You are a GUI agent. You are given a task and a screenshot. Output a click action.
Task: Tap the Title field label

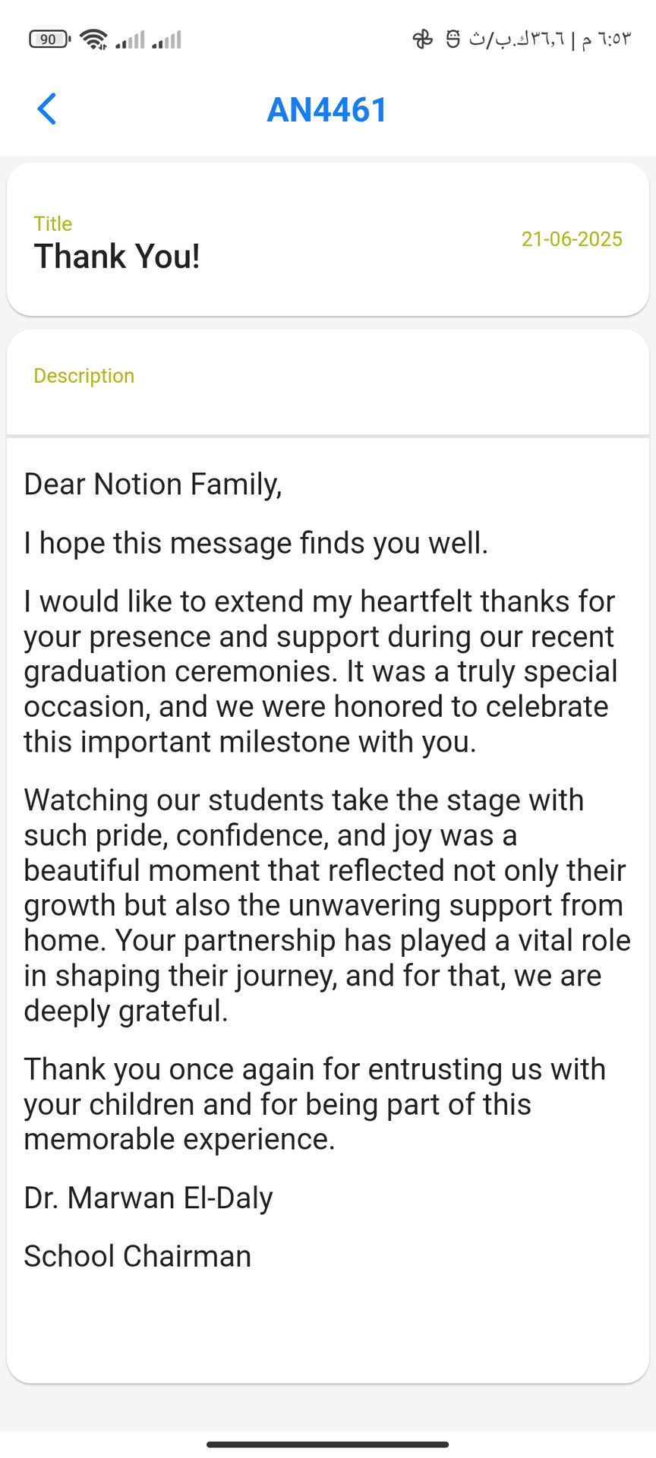[53, 223]
